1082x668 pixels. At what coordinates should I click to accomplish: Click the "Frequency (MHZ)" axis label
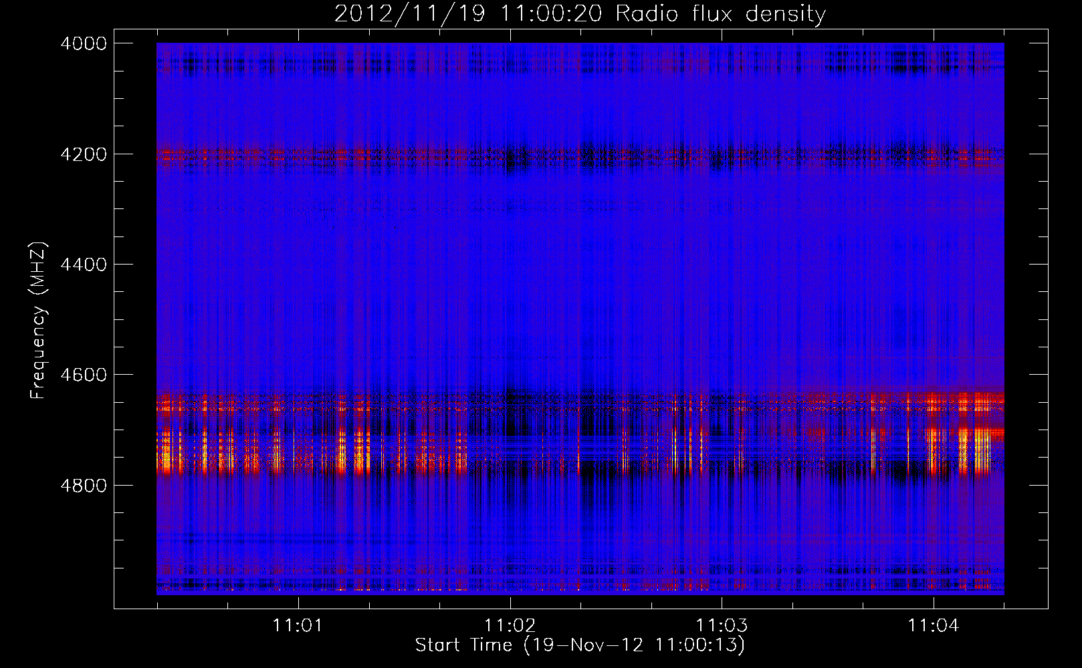click(39, 320)
